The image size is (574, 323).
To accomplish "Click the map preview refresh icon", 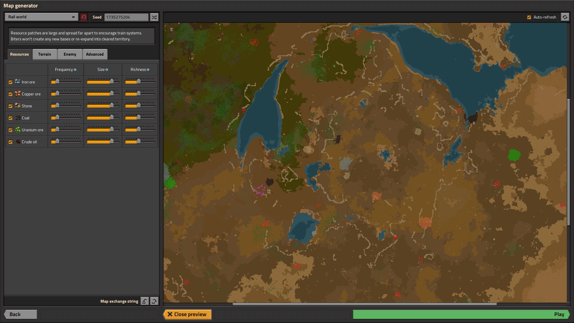I will (565, 17).
